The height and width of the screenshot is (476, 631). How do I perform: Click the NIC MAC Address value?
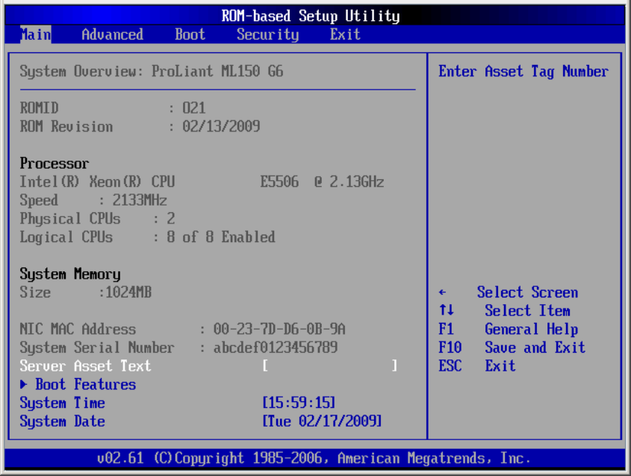coord(279,329)
